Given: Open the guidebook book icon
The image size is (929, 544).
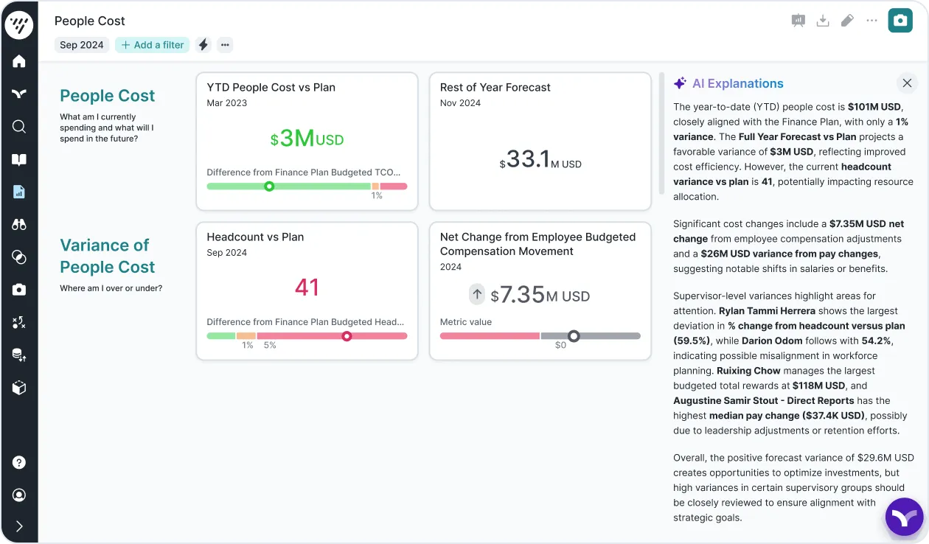Looking at the screenshot, I should tap(19, 160).
